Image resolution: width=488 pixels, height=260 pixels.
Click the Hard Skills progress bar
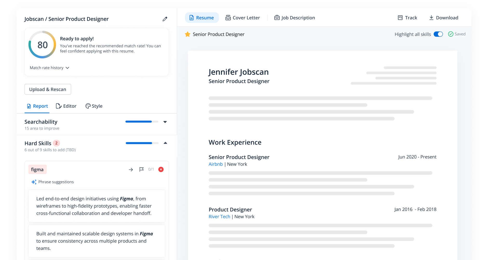point(142,143)
